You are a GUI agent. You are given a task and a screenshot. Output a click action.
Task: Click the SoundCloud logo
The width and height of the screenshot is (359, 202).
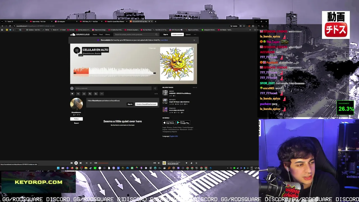(x=80, y=35)
